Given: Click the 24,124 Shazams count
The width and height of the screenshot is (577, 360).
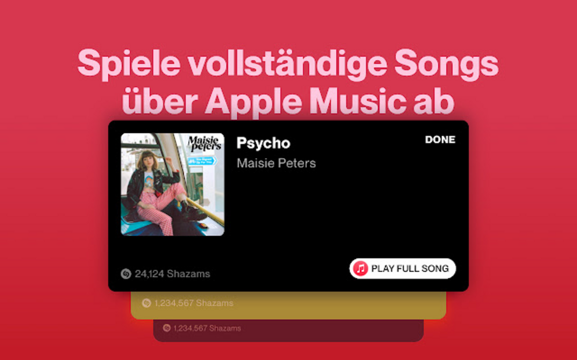Looking at the screenshot, I should coord(172,274).
